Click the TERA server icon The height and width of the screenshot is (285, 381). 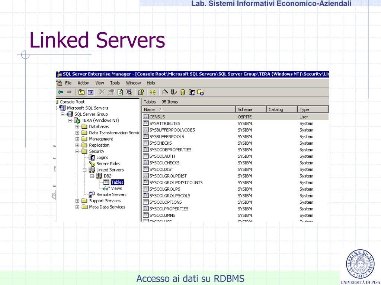click(77, 121)
